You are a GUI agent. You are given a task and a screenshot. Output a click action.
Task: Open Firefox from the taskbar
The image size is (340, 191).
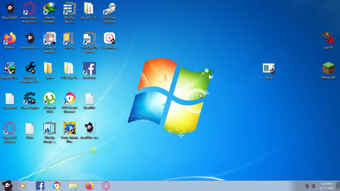[90, 186]
